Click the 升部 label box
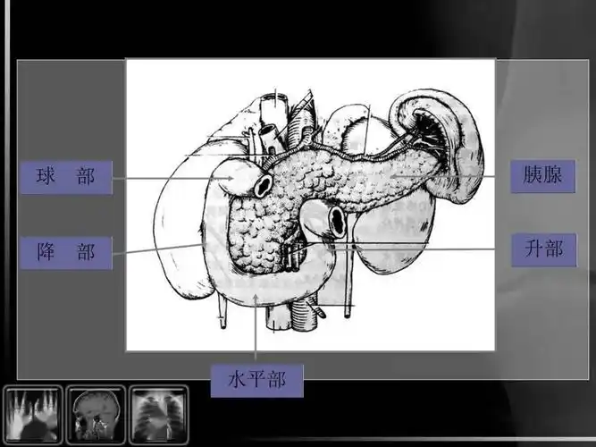Image resolution: width=596 pixels, height=447 pixels. [x=542, y=249]
